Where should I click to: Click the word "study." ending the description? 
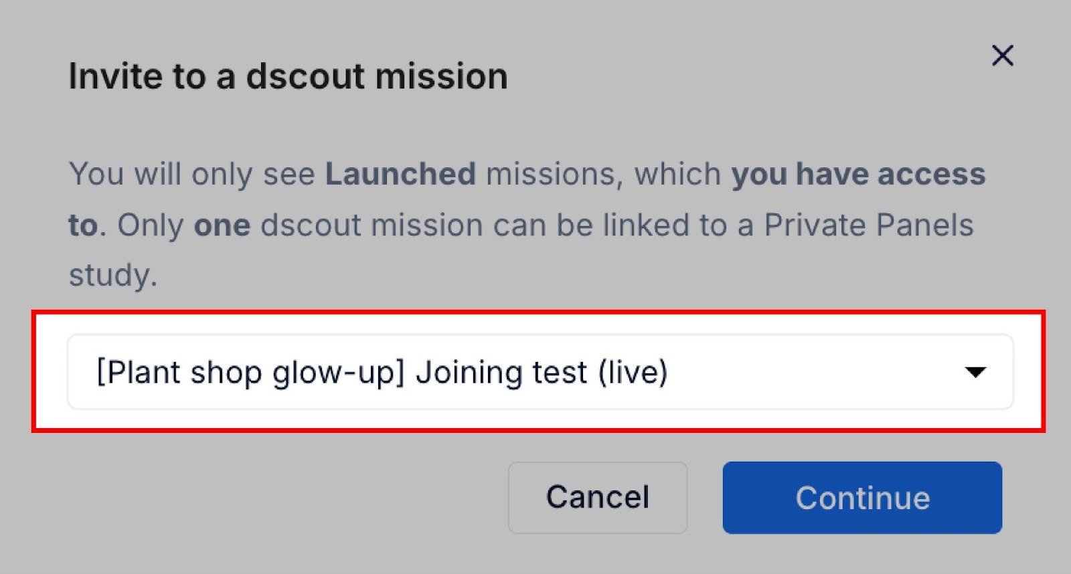112,275
